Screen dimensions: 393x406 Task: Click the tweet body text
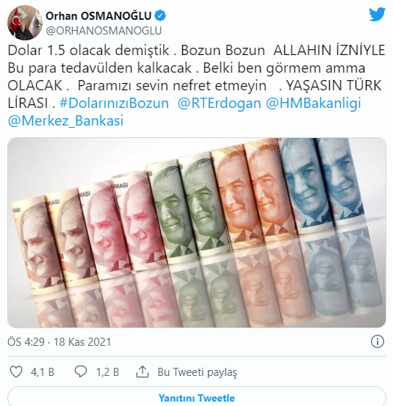click(197, 85)
